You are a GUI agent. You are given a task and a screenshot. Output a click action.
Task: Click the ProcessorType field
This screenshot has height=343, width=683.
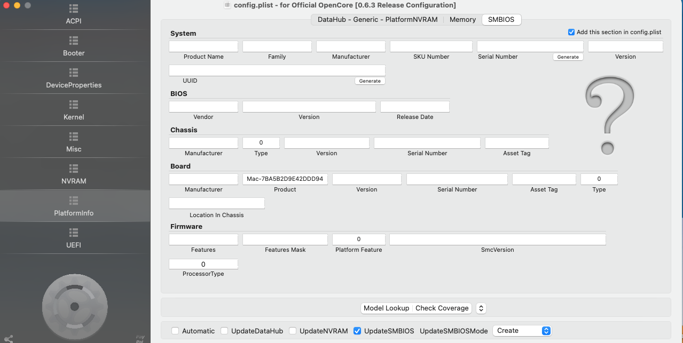coord(203,264)
